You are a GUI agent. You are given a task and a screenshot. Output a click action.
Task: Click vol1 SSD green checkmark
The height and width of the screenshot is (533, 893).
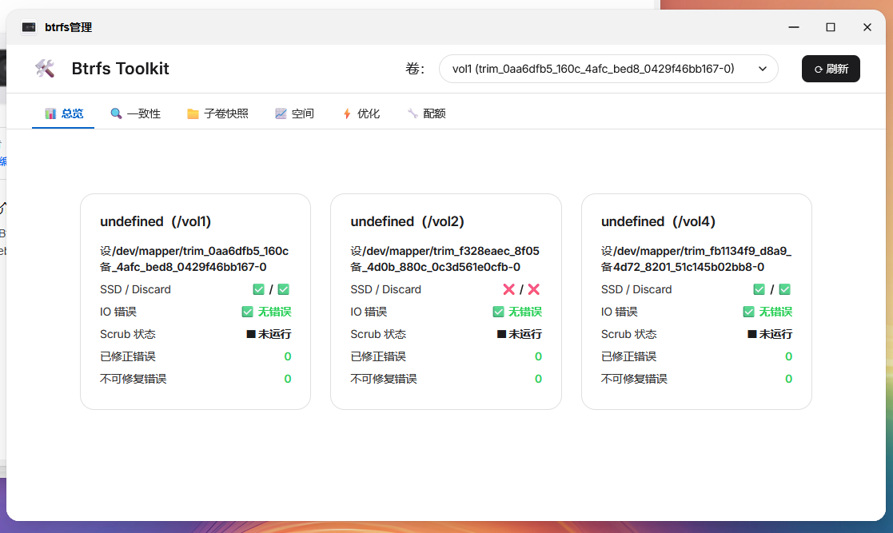click(258, 289)
